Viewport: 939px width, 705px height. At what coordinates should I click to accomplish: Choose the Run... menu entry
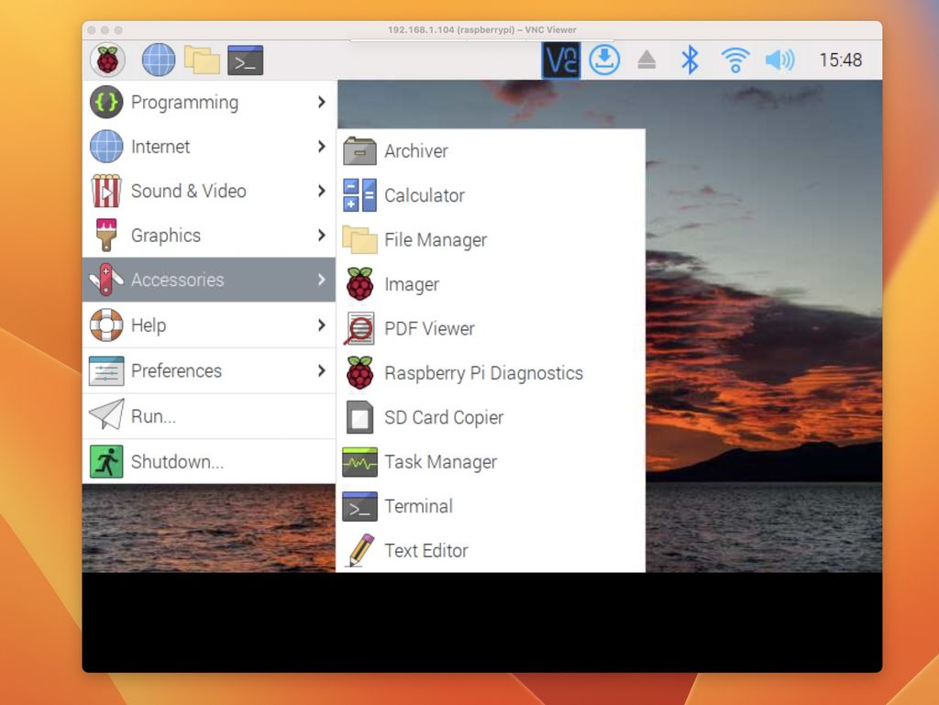(209, 416)
